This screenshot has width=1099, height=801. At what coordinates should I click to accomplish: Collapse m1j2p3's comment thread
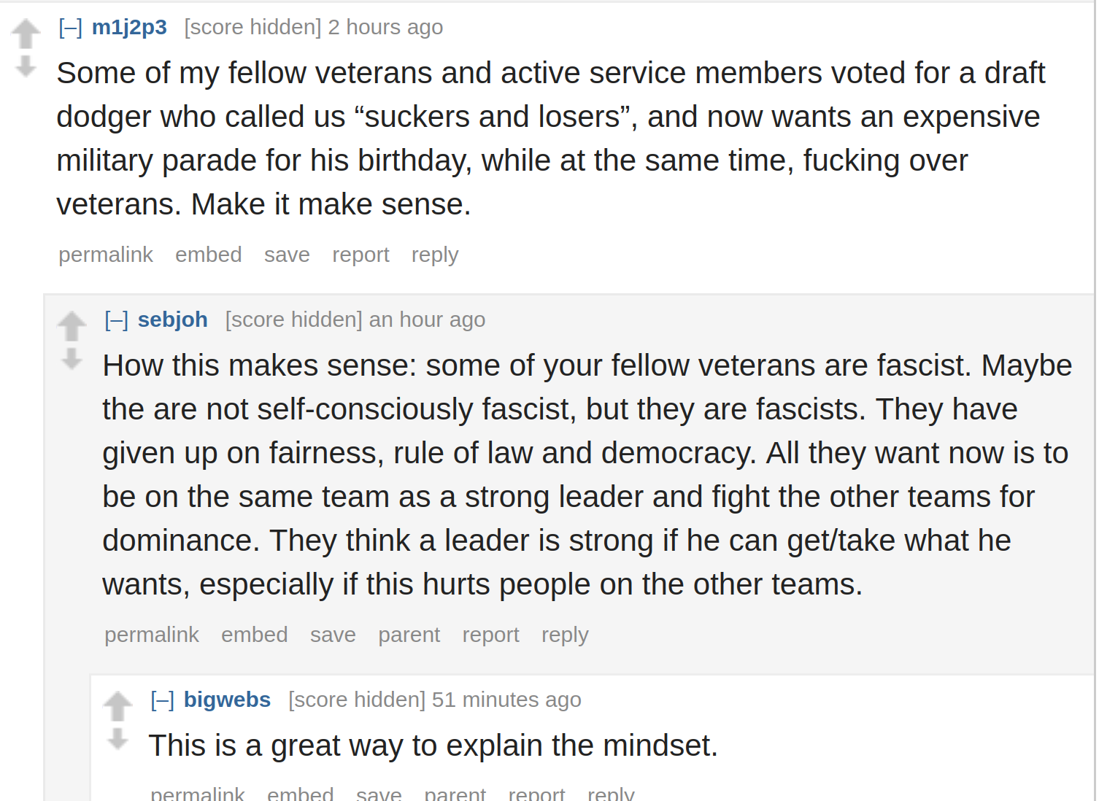click(x=70, y=28)
